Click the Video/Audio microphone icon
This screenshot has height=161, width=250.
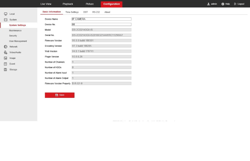coord(5,52)
